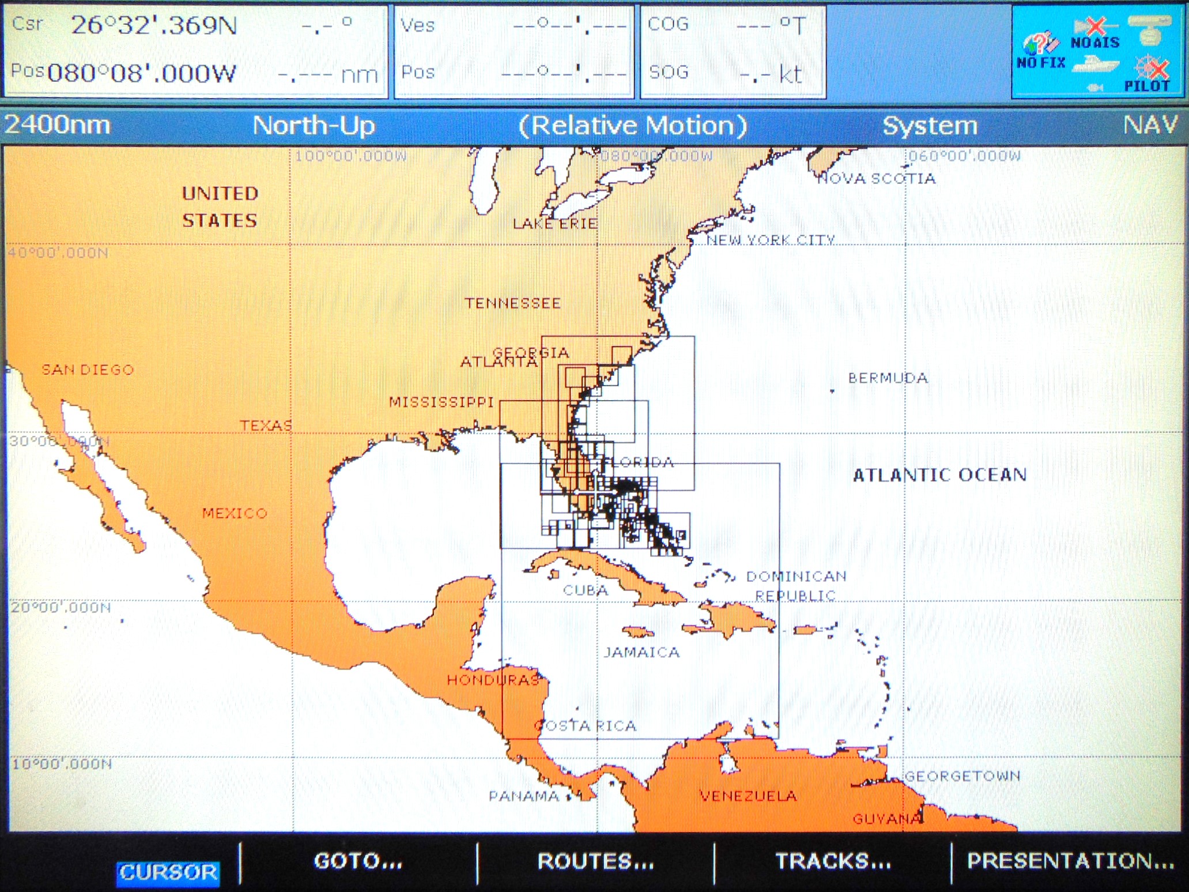This screenshot has width=1189, height=892.
Task: Click the cursor range nm readout
Action: [x=327, y=74]
